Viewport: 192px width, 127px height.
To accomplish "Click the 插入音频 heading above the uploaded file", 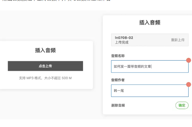I will point(150,22).
